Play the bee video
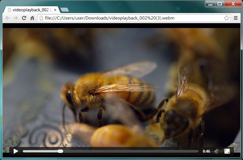 coord(16,151)
